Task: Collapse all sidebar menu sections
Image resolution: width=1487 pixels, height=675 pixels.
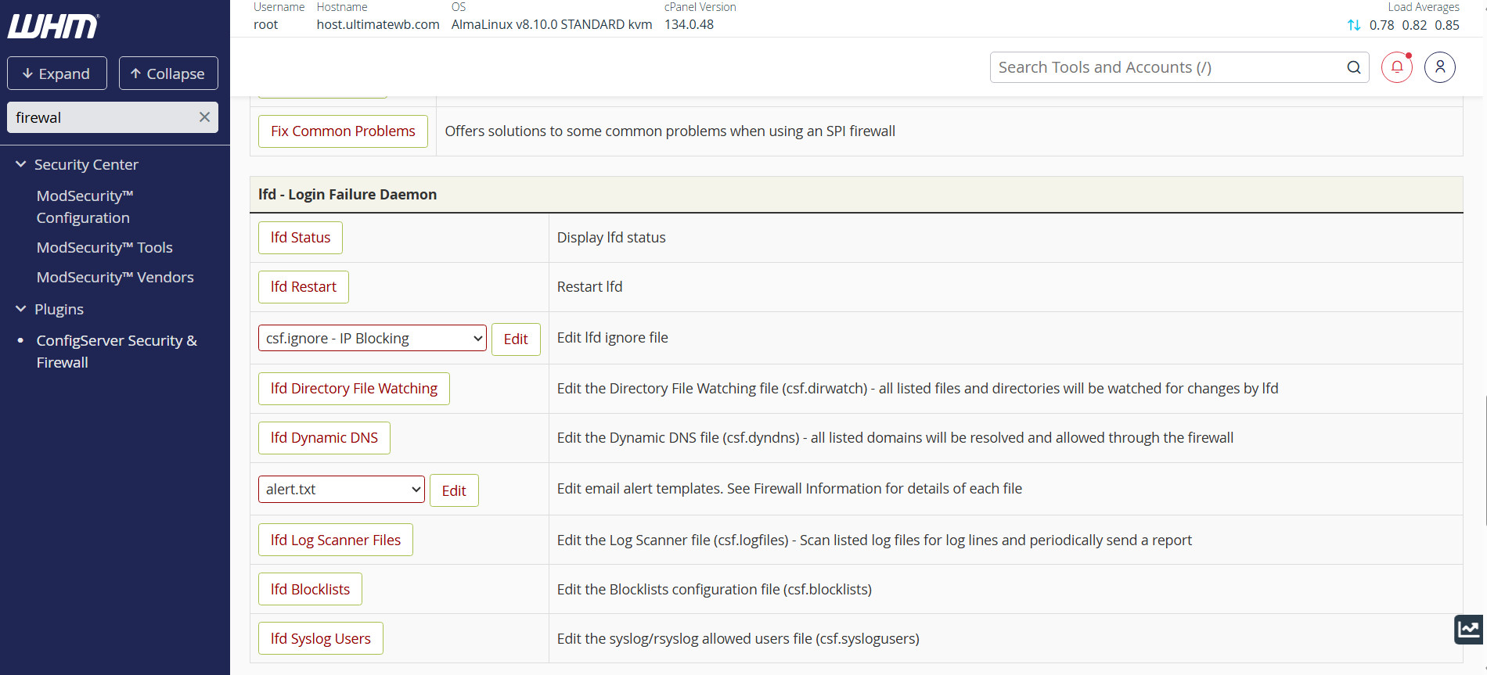Action: (x=168, y=74)
